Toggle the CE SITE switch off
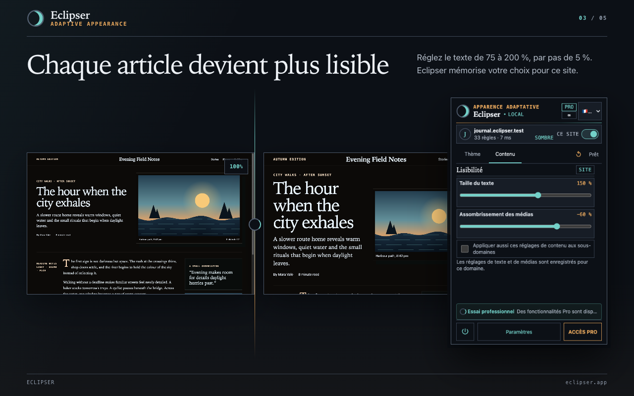Viewport: 634px width, 396px height. pos(590,134)
